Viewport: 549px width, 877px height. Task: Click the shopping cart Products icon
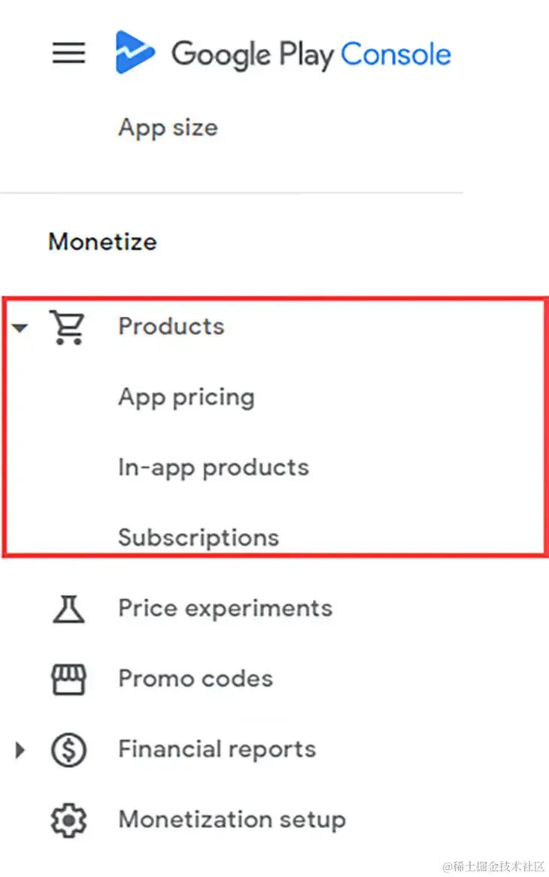click(x=68, y=327)
